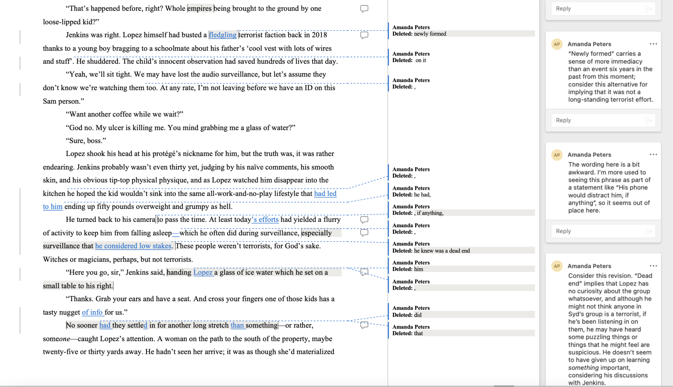Open comment bubble beside 'handing Lopez' line
673x387 pixels.
click(x=364, y=272)
